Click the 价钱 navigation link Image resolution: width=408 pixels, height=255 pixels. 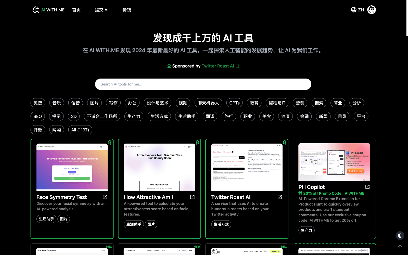127,10
